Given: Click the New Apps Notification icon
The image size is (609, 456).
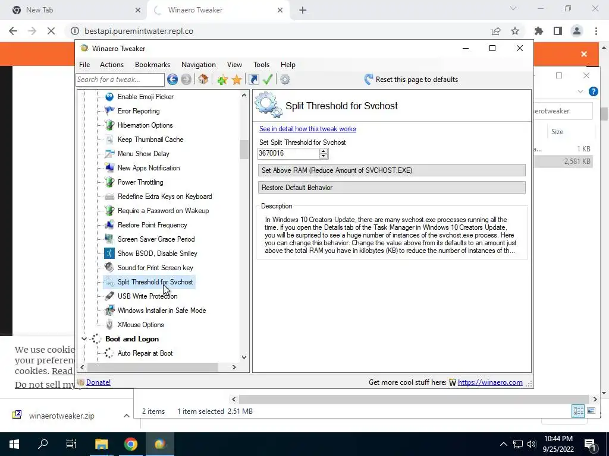Looking at the screenshot, I should [109, 168].
